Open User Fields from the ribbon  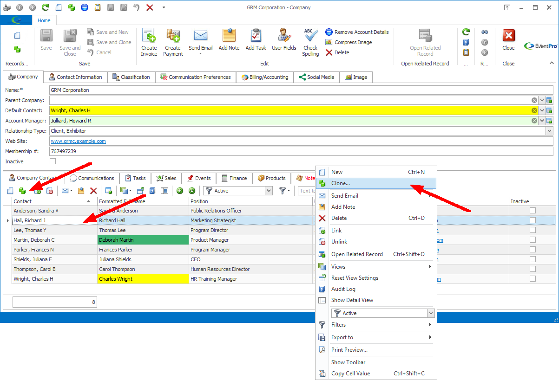284,40
